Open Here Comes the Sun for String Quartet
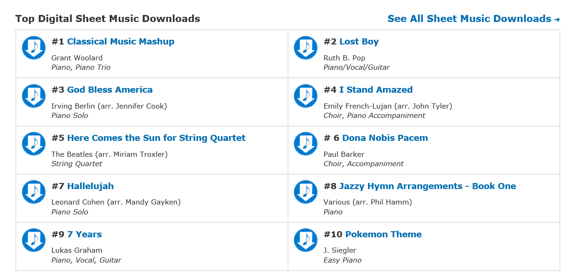This screenshot has width=571, height=278. point(156,138)
